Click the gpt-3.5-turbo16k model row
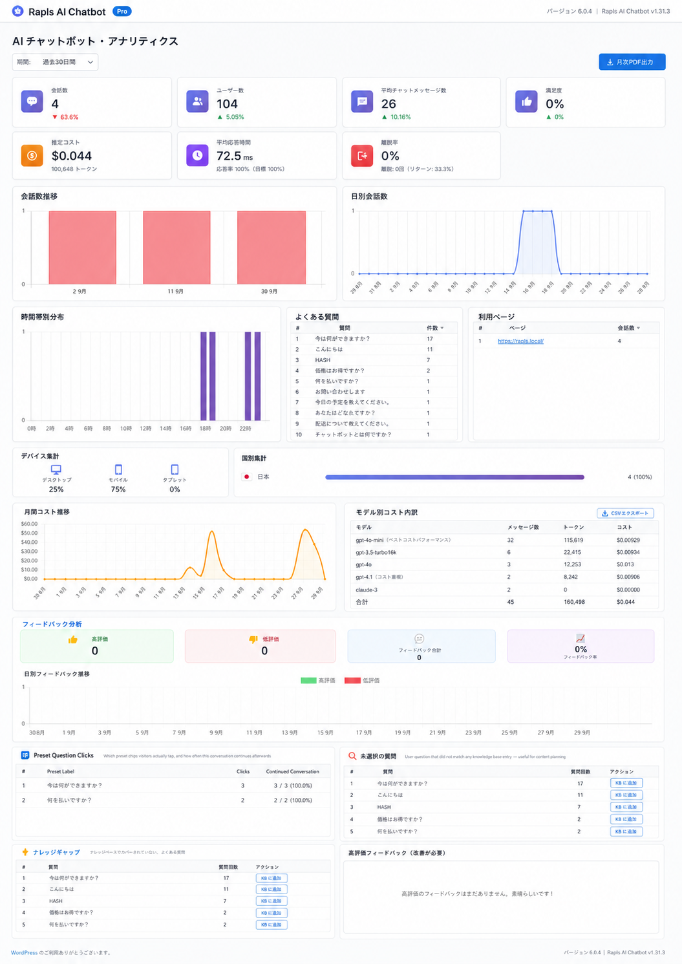The height and width of the screenshot is (964, 682). click(505, 552)
